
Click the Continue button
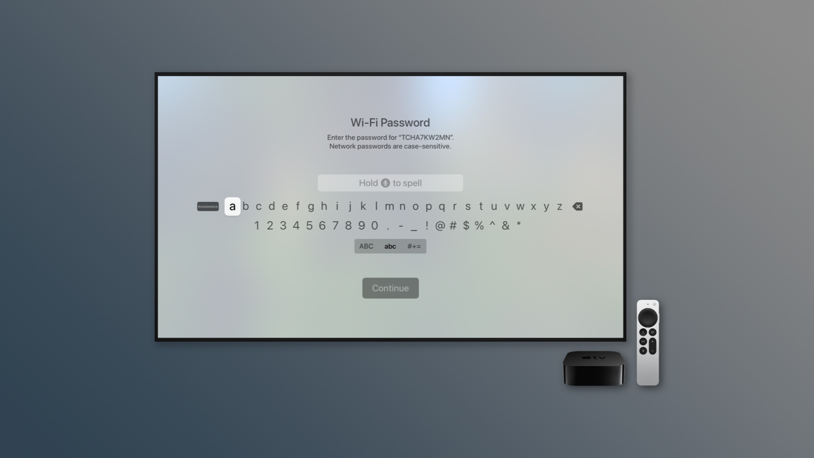pos(390,288)
